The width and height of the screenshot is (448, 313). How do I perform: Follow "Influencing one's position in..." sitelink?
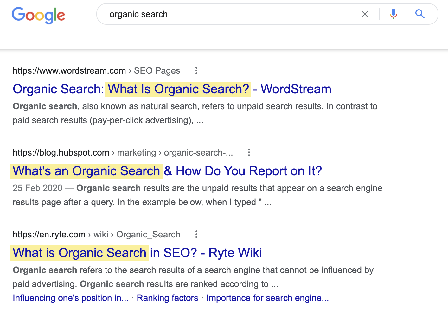(70, 298)
